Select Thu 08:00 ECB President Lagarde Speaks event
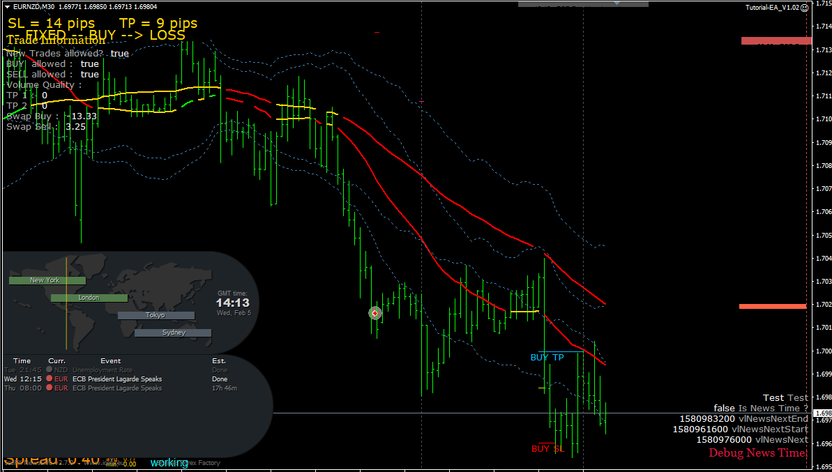 (117, 388)
